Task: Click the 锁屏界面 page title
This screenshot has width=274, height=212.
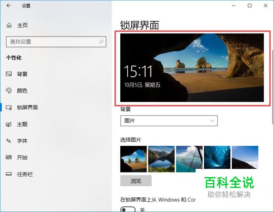Action: [x=140, y=25]
